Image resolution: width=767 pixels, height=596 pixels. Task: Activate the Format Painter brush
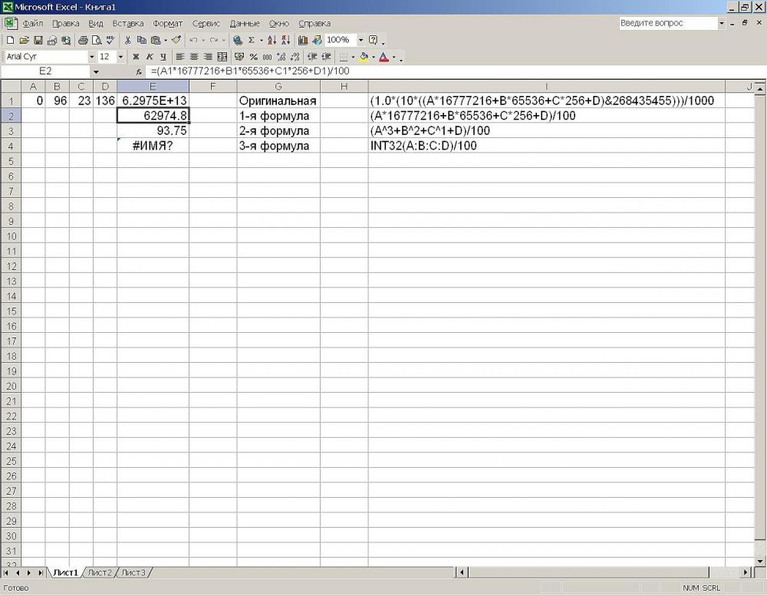point(176,40)
